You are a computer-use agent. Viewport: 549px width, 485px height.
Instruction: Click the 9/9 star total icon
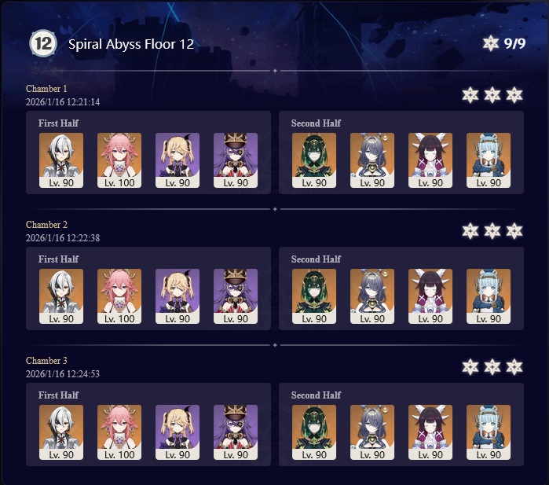pyautogui.click(x=491, y=43)
